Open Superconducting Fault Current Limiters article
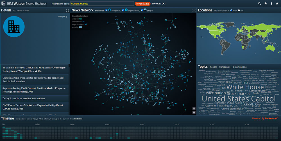This screenshot has width=281, height=141. [34, 90]
